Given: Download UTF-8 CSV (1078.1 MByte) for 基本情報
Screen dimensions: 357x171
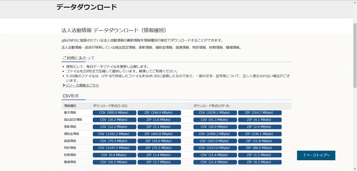Looking at the screenshot, I should pos(215,113).
